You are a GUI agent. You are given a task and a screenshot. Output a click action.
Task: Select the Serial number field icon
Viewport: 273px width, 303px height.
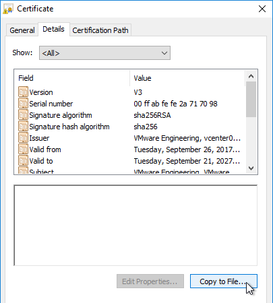click(23, 104)
